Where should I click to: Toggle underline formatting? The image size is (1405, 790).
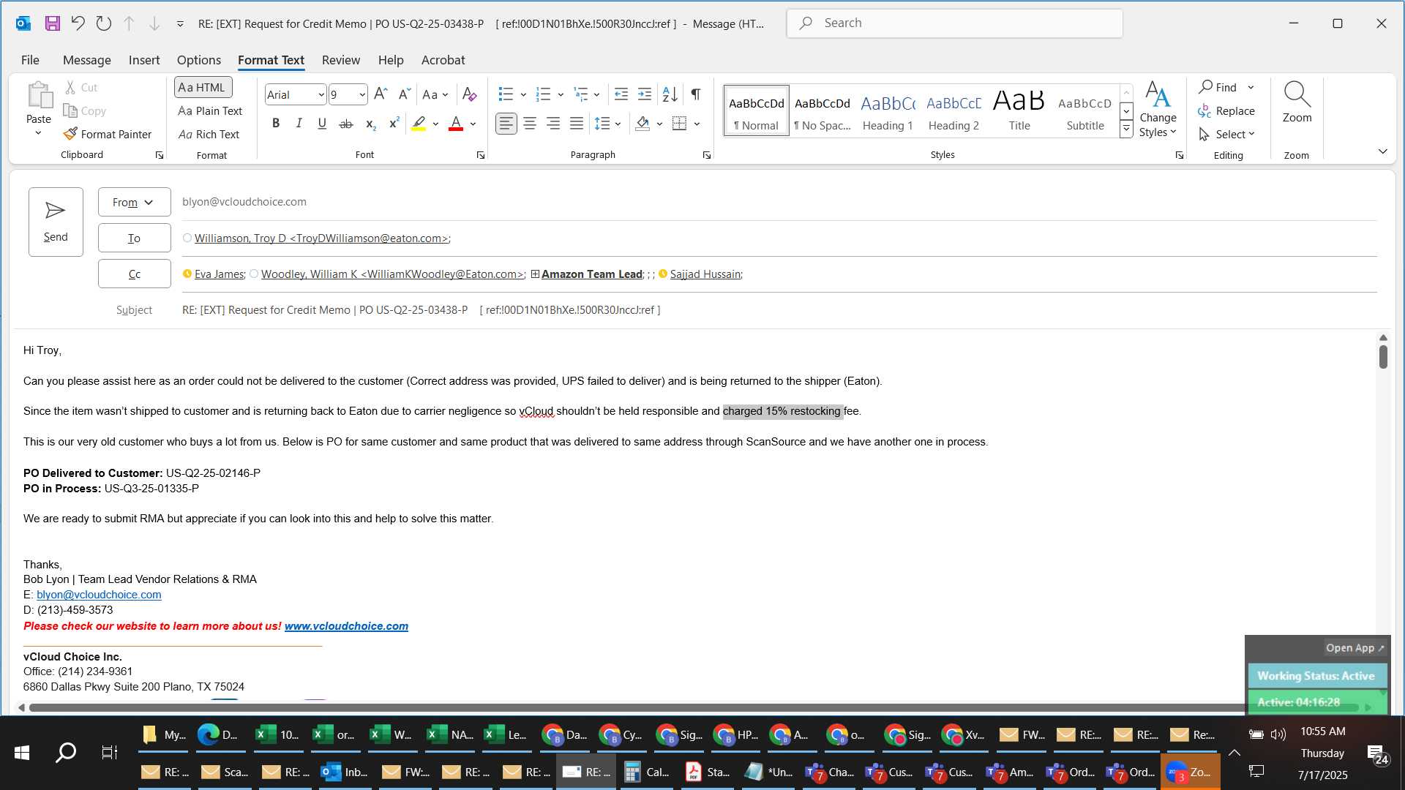[322, 124]
